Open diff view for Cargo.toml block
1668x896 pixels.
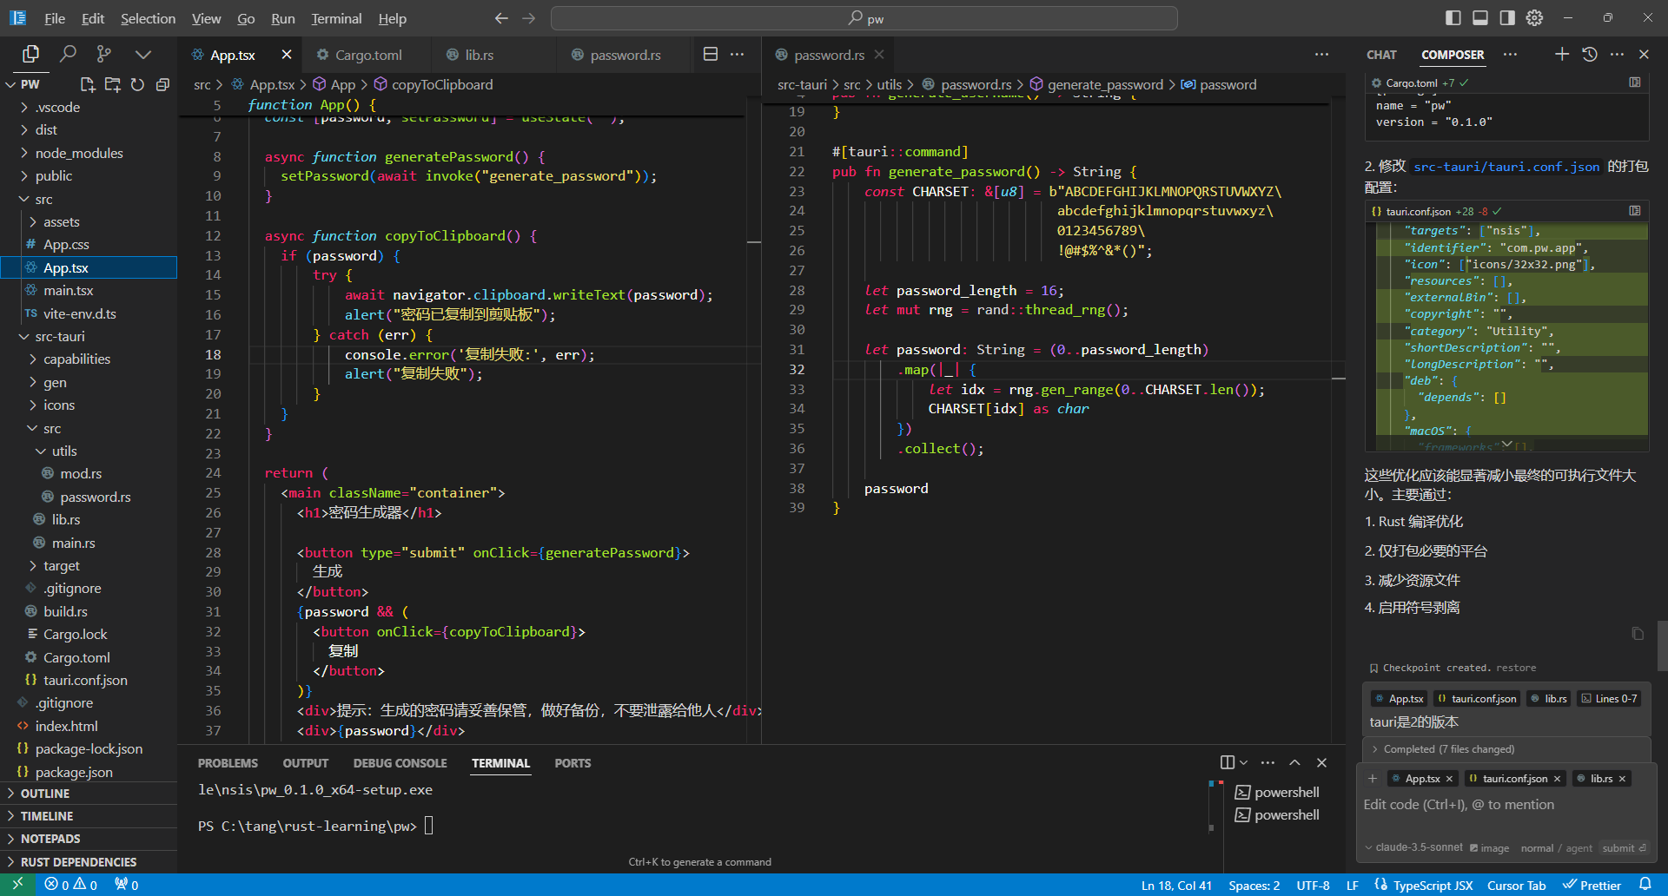1635,82
